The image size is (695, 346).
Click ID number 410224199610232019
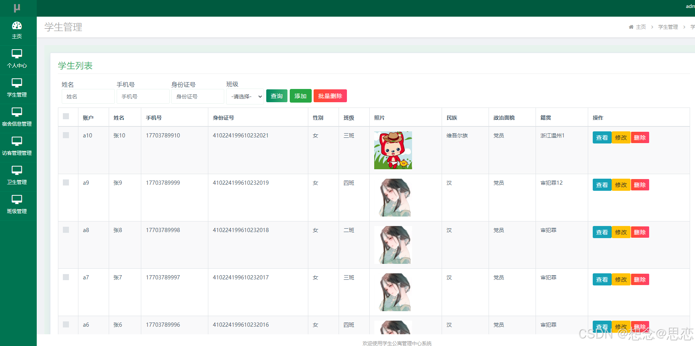[x=241, y=183]
